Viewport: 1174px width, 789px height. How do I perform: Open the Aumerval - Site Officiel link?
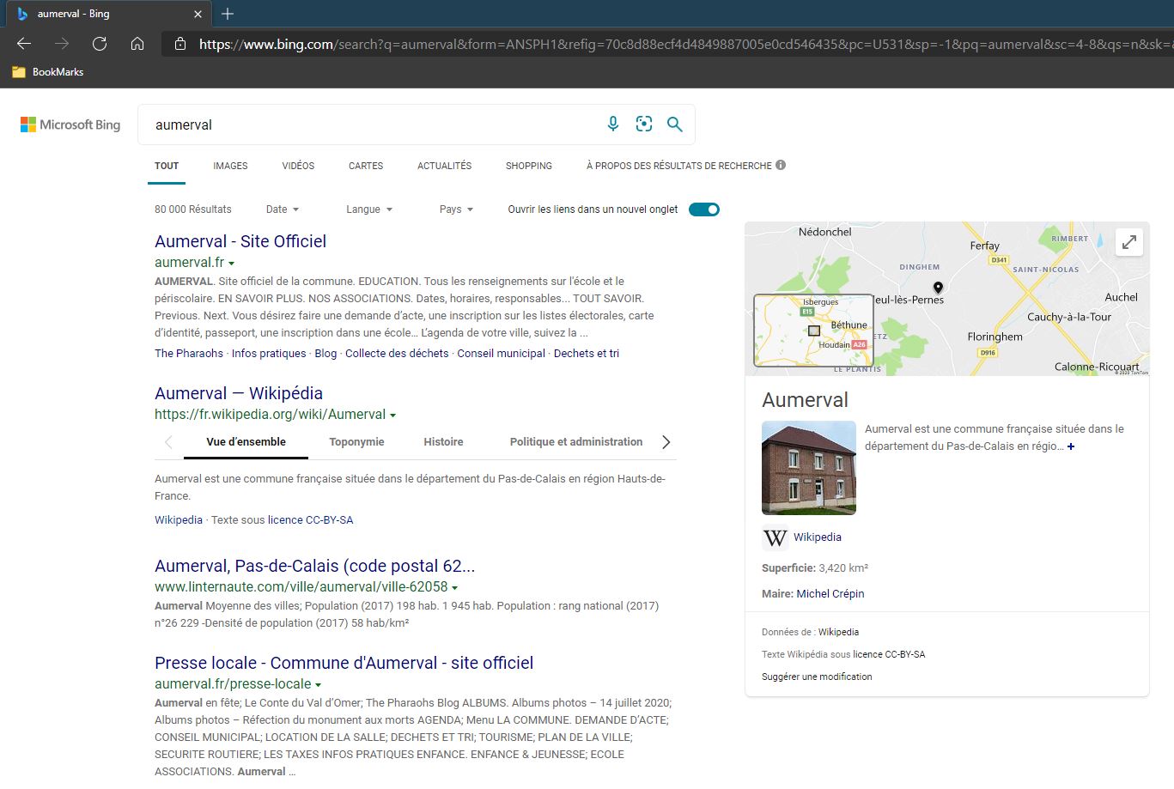coord(240,241)
